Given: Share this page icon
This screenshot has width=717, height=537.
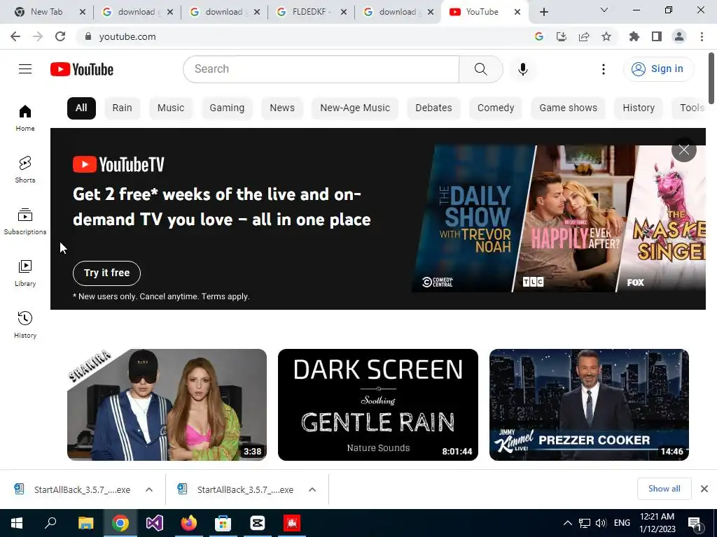Looking at the screenshot, I should point(584,36).
